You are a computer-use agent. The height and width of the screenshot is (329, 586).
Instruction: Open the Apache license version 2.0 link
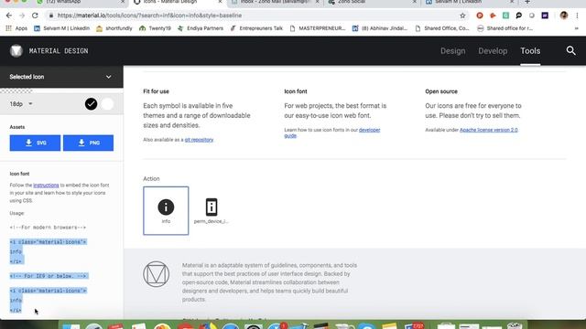click(488, 130)
